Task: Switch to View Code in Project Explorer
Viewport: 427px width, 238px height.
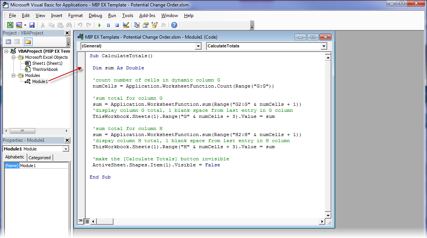Action: [x=8, y=41]
